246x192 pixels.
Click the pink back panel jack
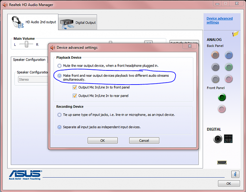(x=229, y=79)
